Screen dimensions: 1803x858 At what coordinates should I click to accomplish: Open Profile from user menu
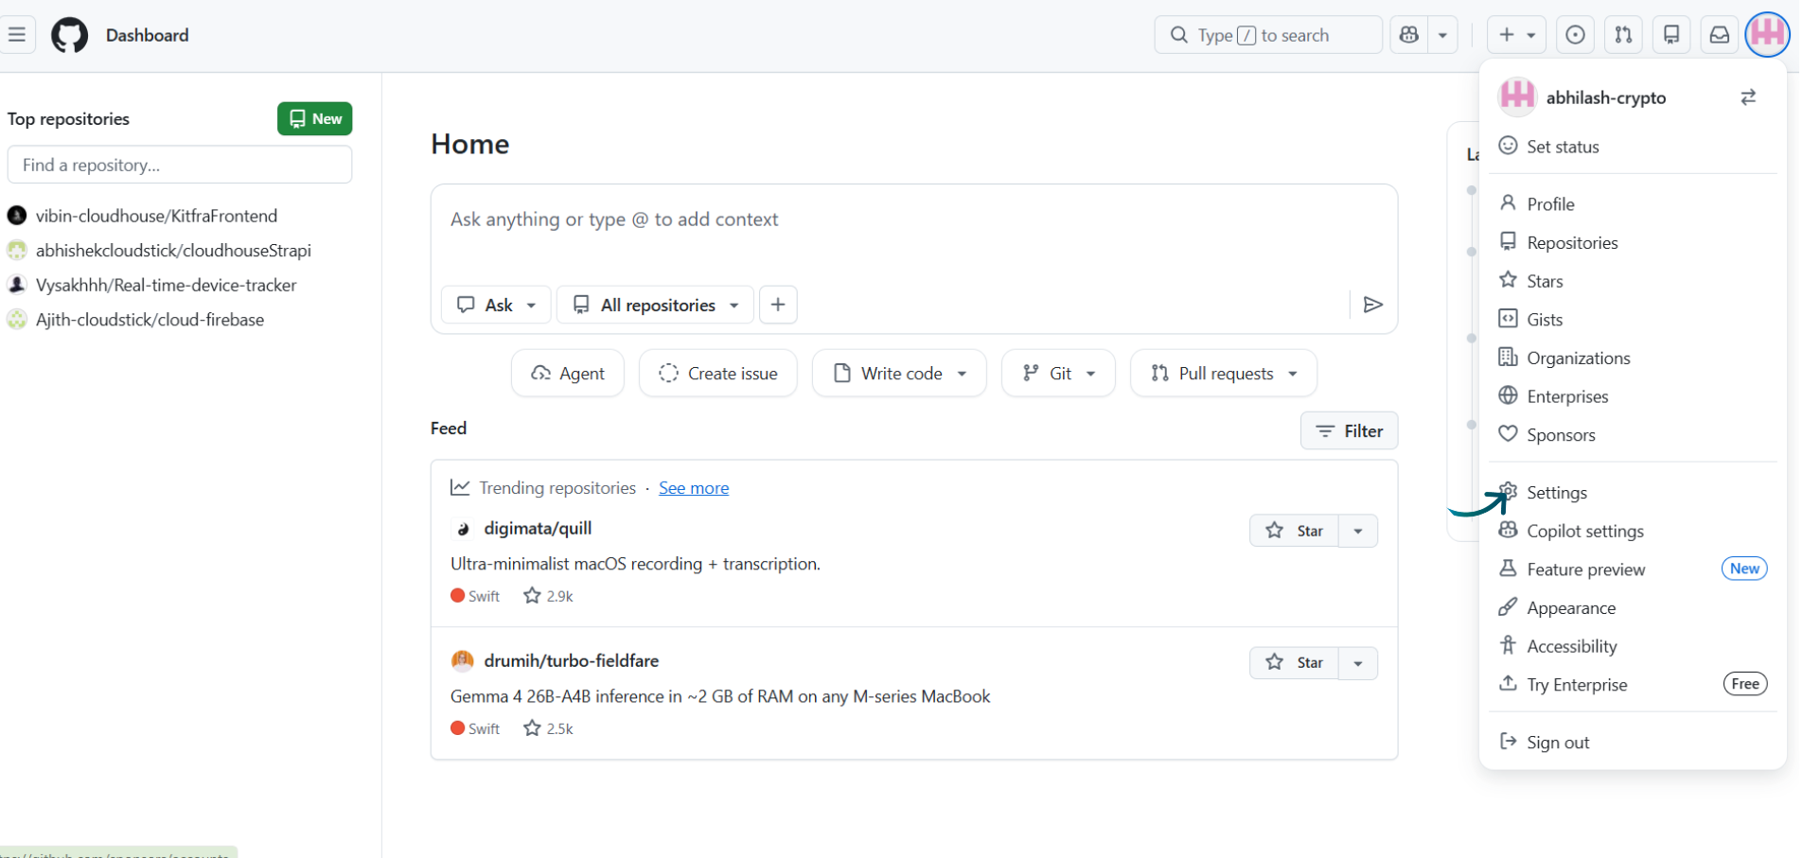tap(1633, 204)
